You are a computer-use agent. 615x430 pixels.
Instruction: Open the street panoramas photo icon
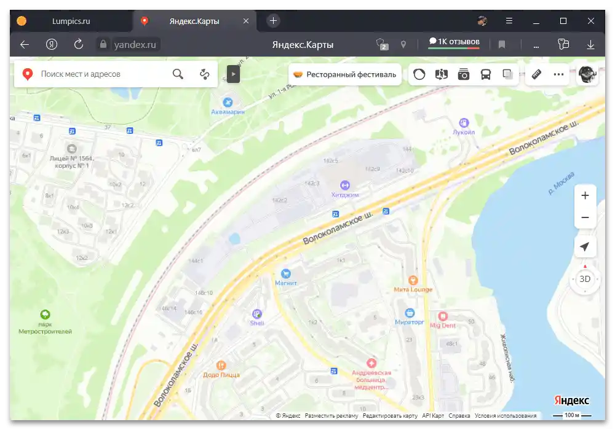point(464,74)
